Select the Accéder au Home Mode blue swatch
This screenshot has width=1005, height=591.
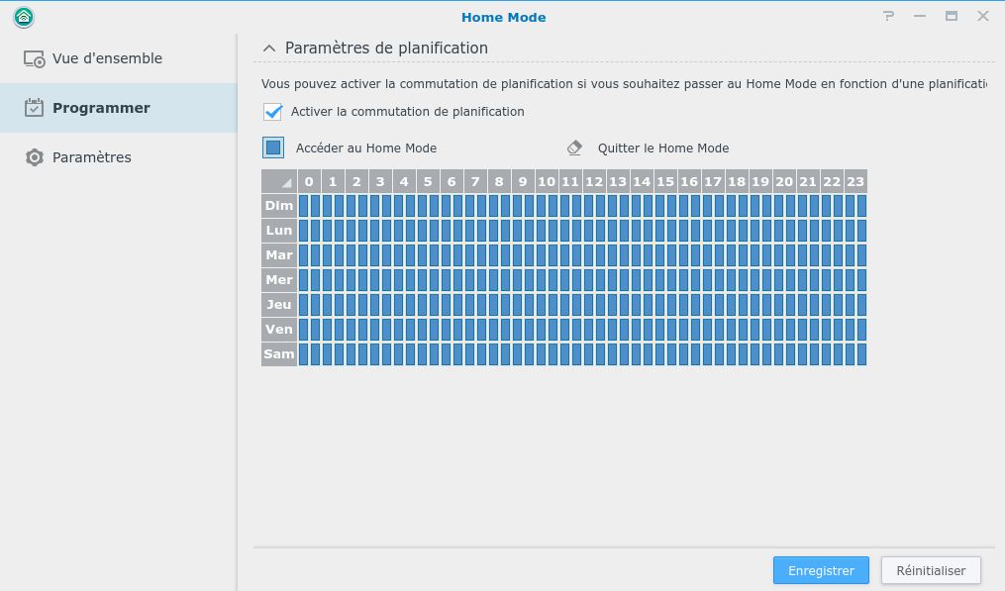tap(273, 148)
